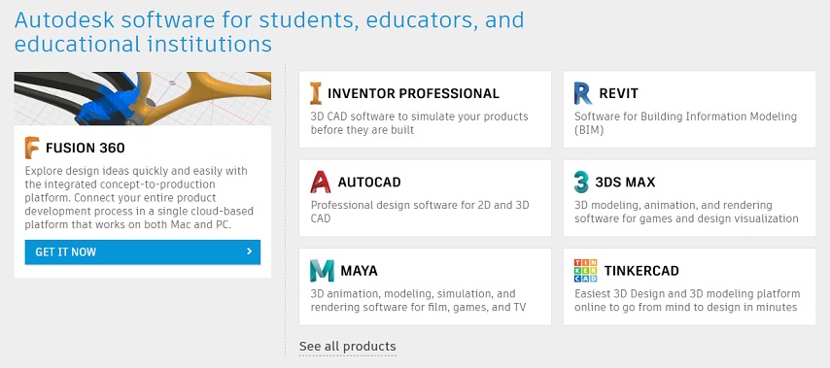
Task: Select the REVIT product heading
Action: [x=619, y=93]
